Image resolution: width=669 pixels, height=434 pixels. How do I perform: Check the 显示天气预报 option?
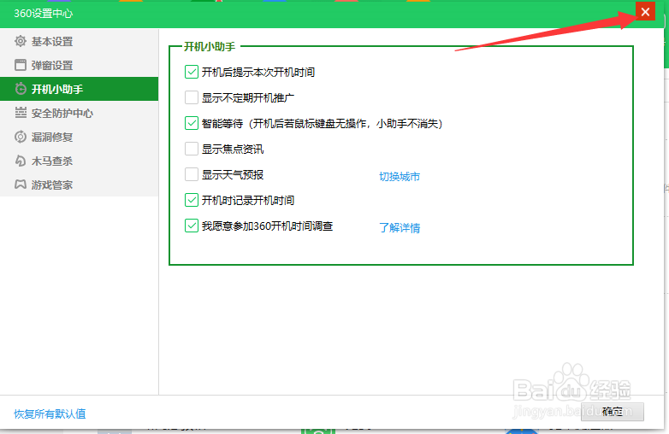tap(192, 174)
